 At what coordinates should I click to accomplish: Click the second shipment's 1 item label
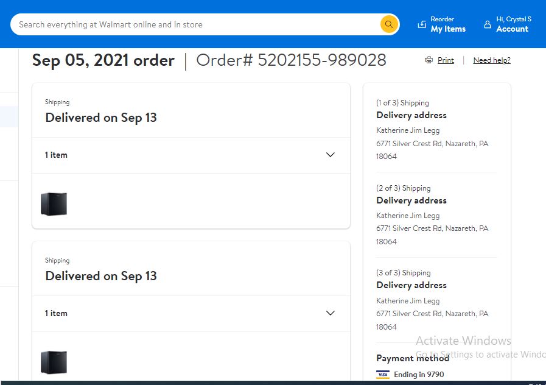click(56, 313)
